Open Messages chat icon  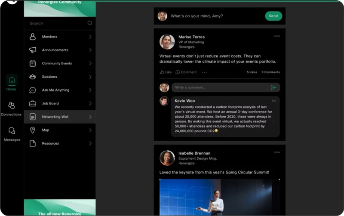[x=12, y=131]
